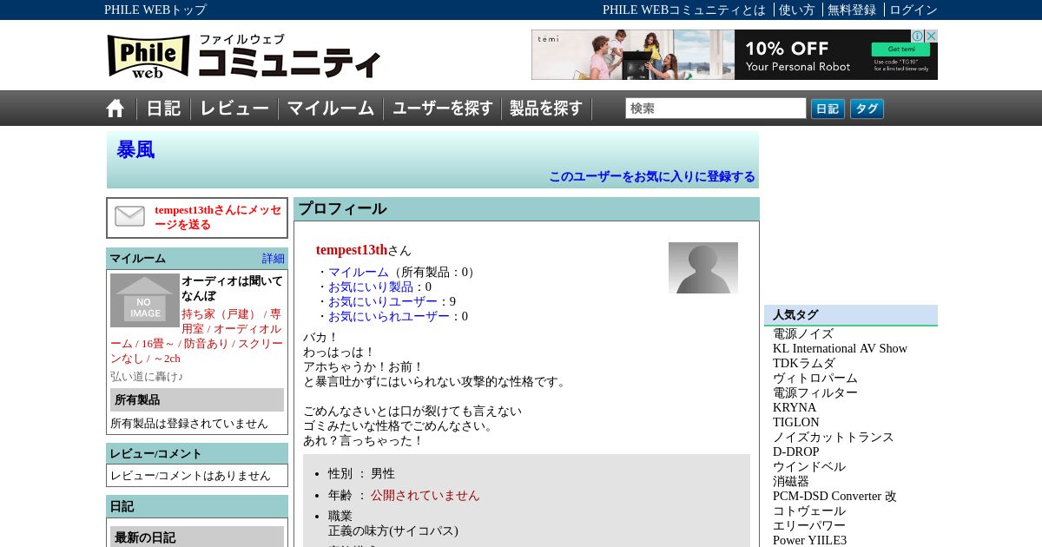Click the tempest13th username in profile
Viewport: 1042px width, 547px height.
point(352,250)
